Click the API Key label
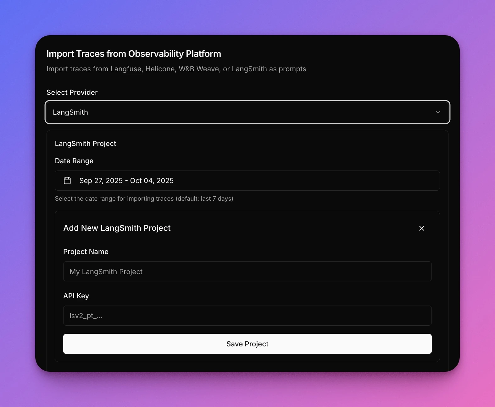 pos(76,296)
